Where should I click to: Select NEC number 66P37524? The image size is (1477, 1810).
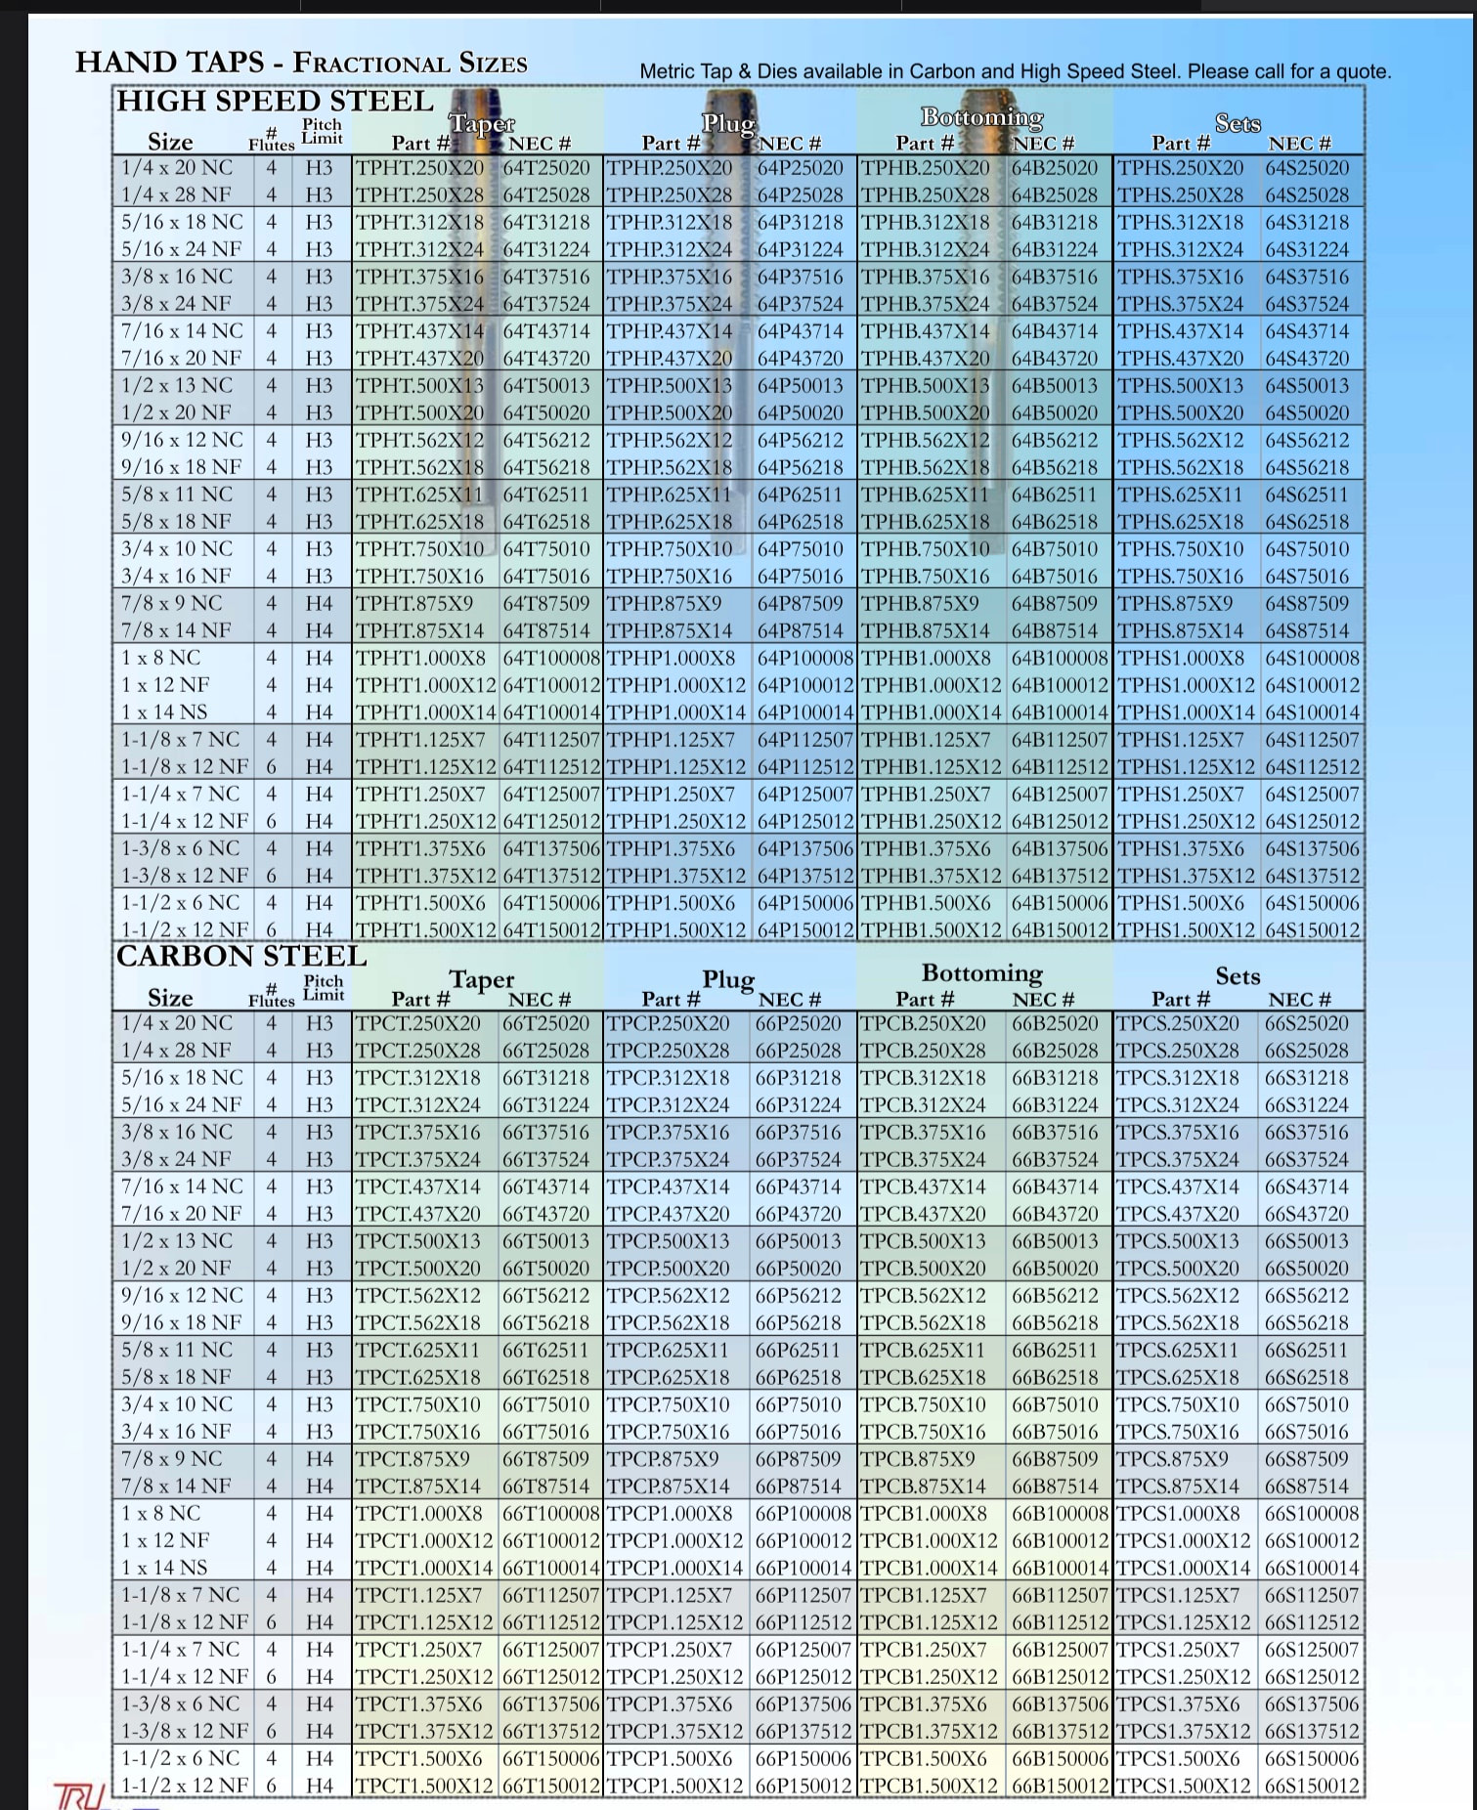(x=799, y=1160)
